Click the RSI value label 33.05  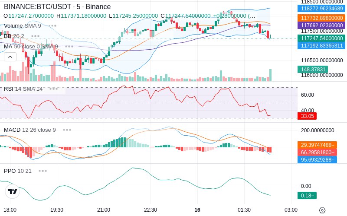tap(307, 116)
